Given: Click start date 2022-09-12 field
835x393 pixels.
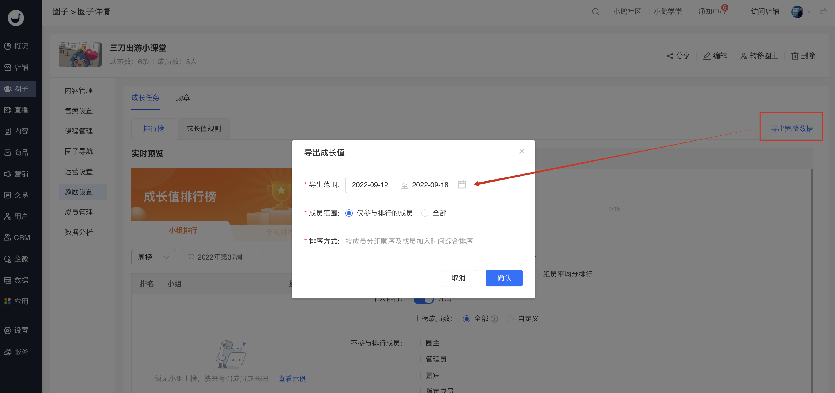Looking at the screenshot, I should [370, 185].
